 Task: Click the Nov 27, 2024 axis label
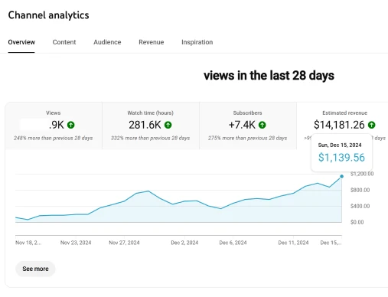click(124, 243)
